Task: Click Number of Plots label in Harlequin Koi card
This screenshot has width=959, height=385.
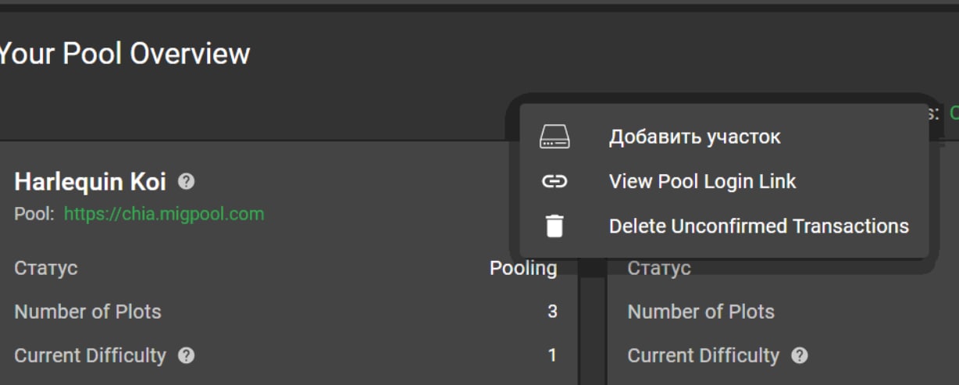Action: pos(87,312)
